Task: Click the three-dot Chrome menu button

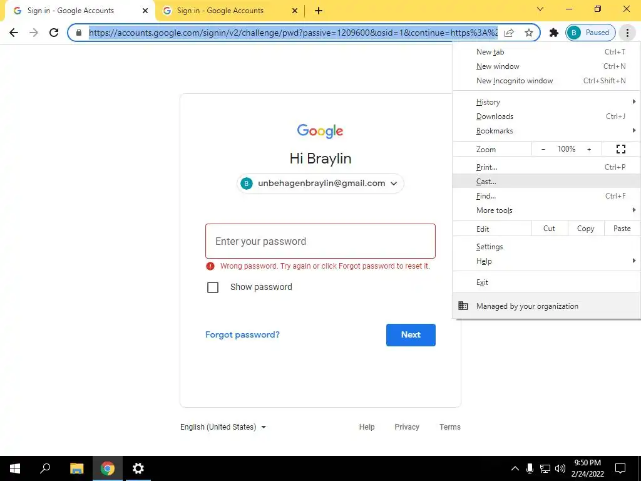Action: (627, 33)
